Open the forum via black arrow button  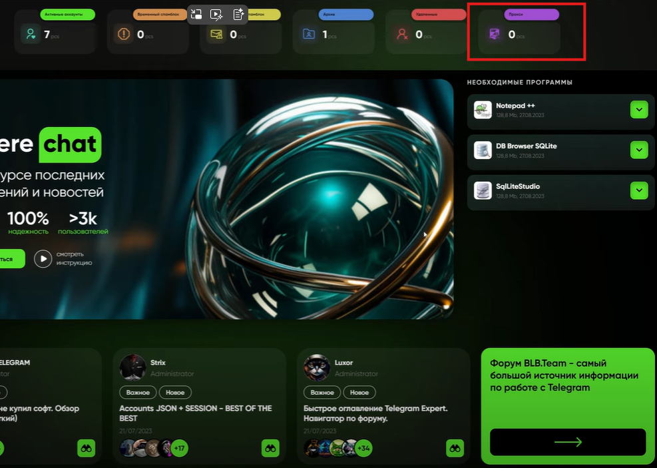[568, 442]
